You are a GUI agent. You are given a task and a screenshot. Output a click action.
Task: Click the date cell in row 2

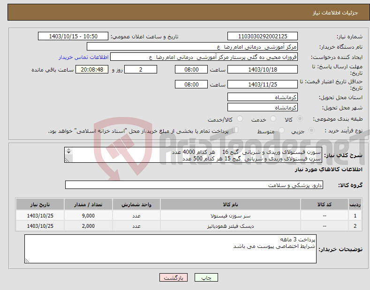[40, 226]
